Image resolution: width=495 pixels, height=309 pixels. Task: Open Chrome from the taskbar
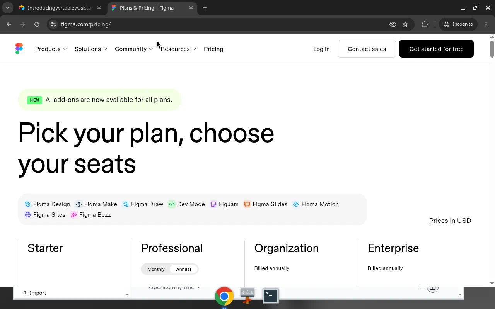click(x=224, y=296)
